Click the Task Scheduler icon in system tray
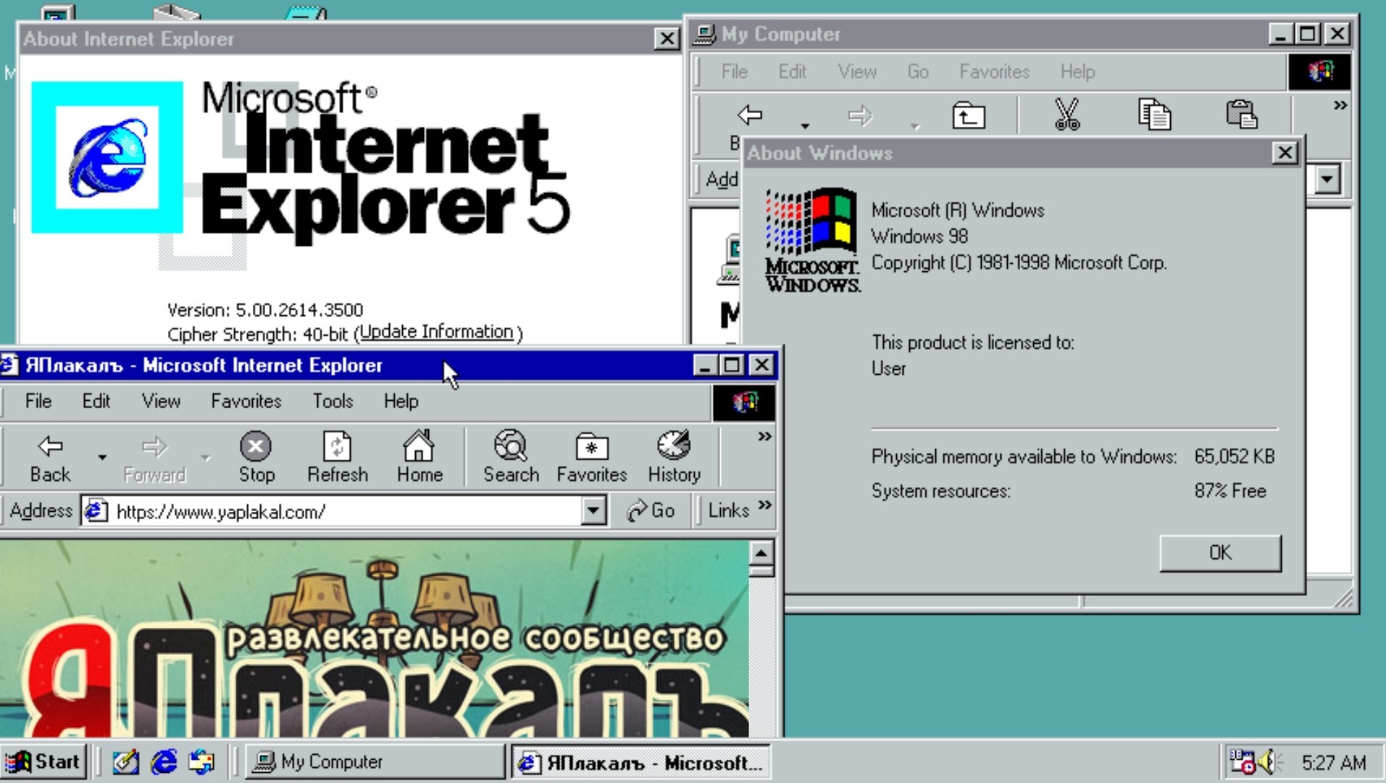This screenshot has height=783, width=1386. [x=1242, y=762]
